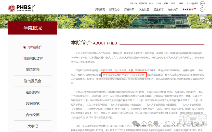Select 创院院长致辞 in sidebar
Screen dimensions: 212x132
(33, 58)
